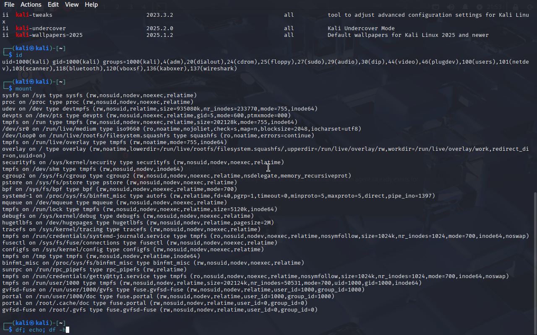Click the 'bpf on /sys/fs/bpf' line
The height and width of the screenshot is (335, 537).
120,189
